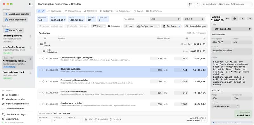Go to previous position with up chevron
Image resolution: width=254 pixels, height=125 pixels.
(242, 19)
